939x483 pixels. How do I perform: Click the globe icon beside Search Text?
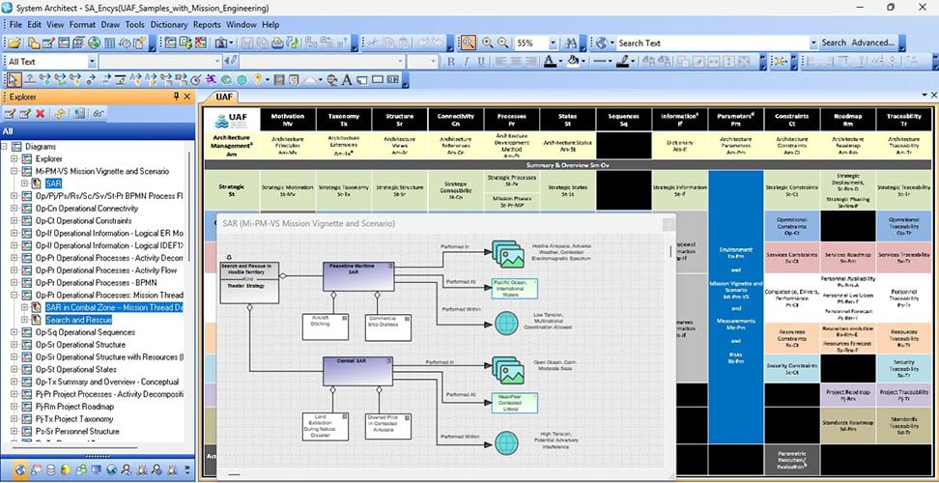point(600,43)
